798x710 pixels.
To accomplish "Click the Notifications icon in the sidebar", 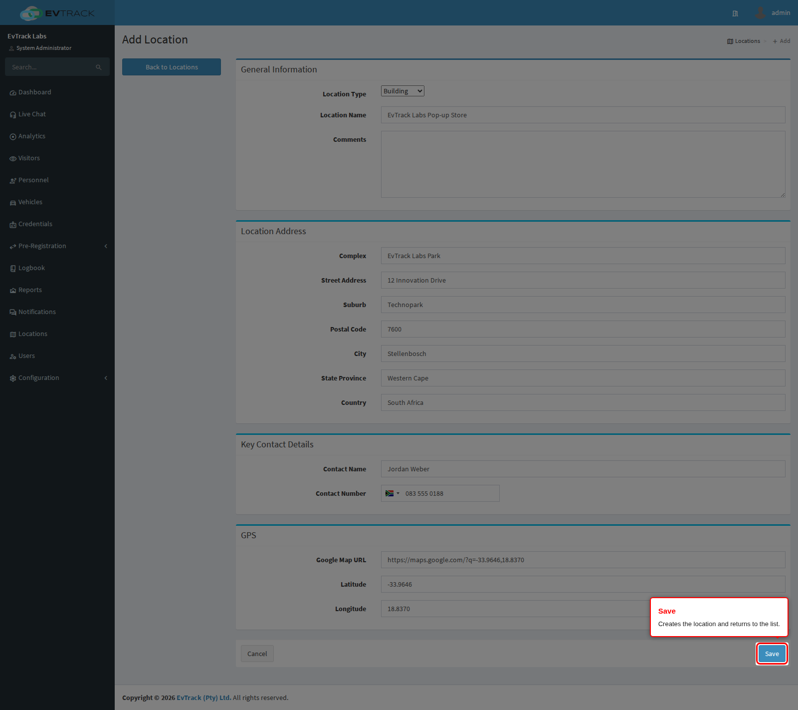I will pos(13,313).
